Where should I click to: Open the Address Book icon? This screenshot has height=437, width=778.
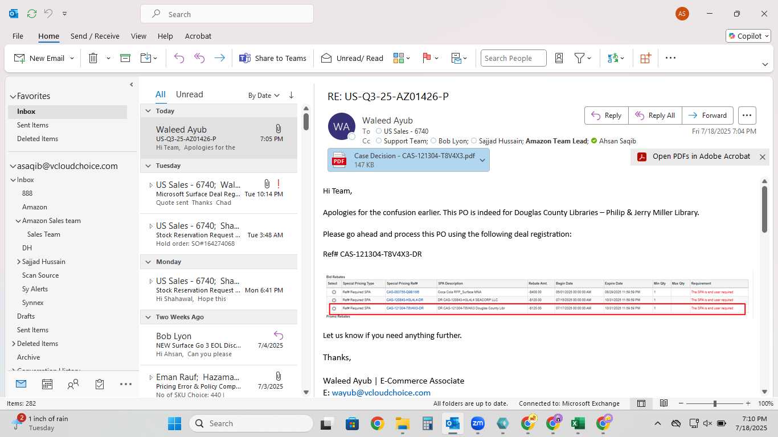coord(559,58)
